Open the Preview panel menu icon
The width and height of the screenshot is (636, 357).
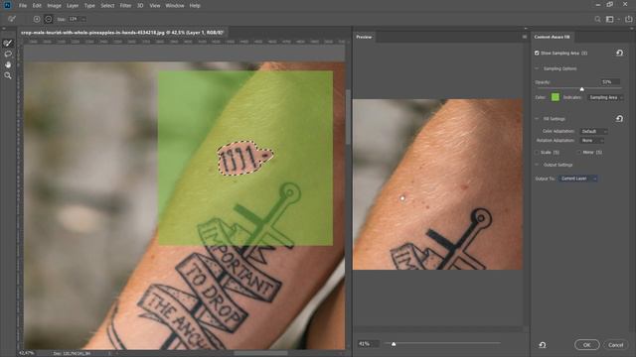tap(525, 37)
